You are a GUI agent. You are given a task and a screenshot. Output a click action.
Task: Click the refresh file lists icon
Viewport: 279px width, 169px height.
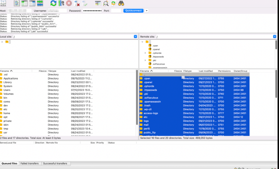pyautogui.click(x=53, y=4)
